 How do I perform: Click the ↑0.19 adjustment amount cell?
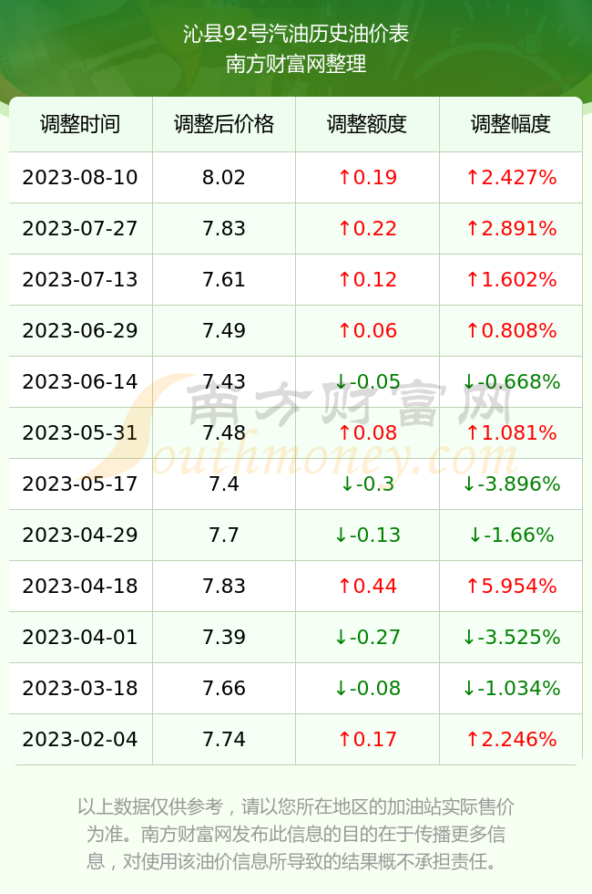point(367,177)
